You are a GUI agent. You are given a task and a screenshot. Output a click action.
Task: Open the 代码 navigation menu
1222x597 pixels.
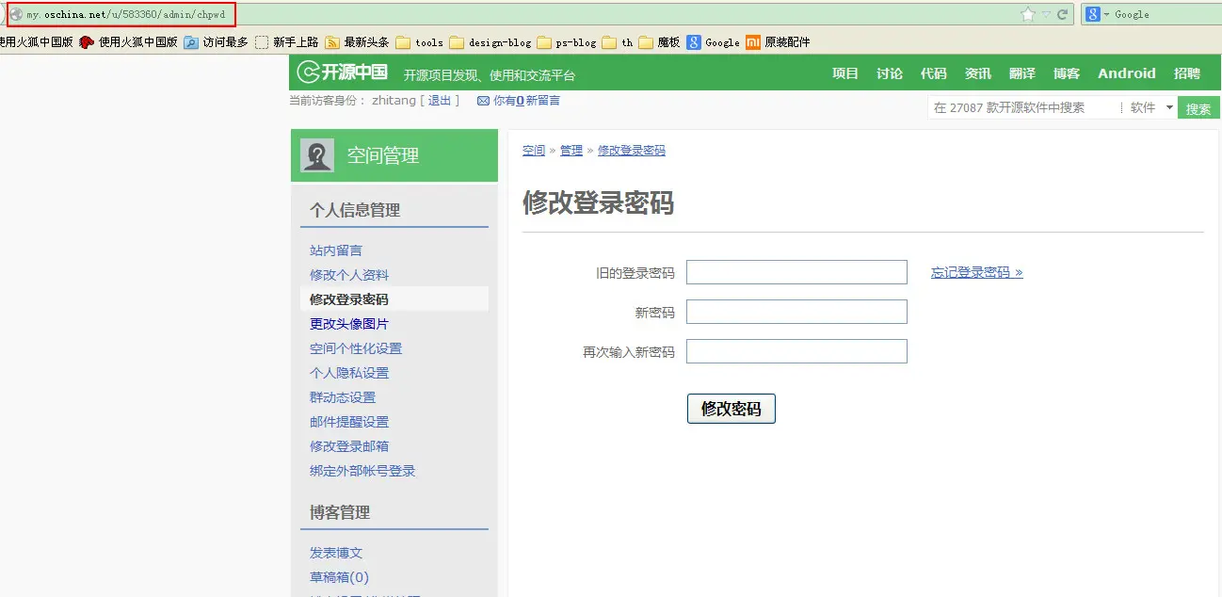click(x=934, y=73)
